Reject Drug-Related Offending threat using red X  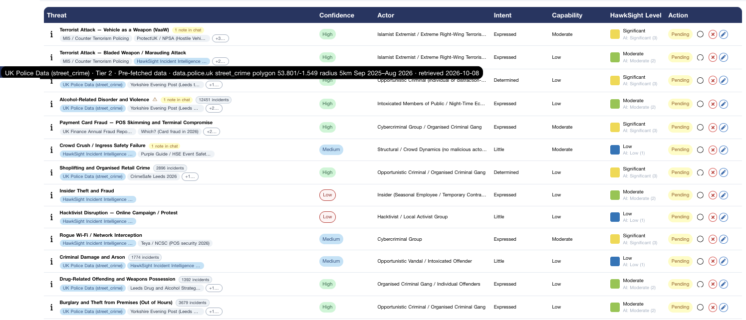[713, 284]
